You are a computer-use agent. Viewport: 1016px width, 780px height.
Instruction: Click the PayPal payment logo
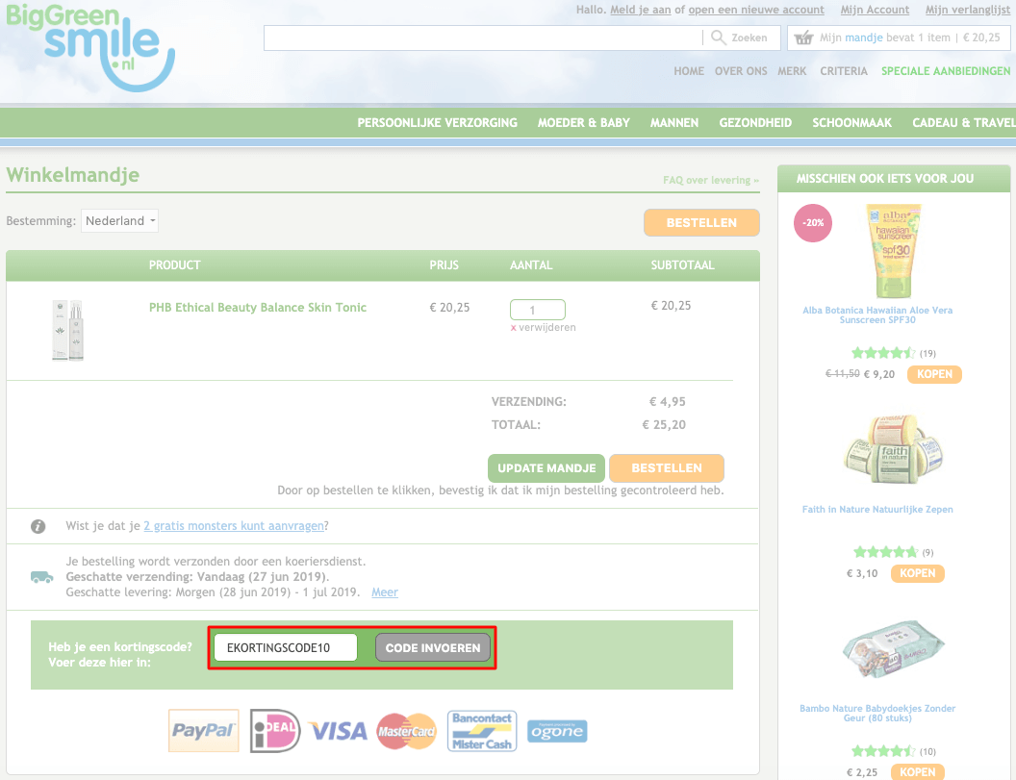pos(203,731)
